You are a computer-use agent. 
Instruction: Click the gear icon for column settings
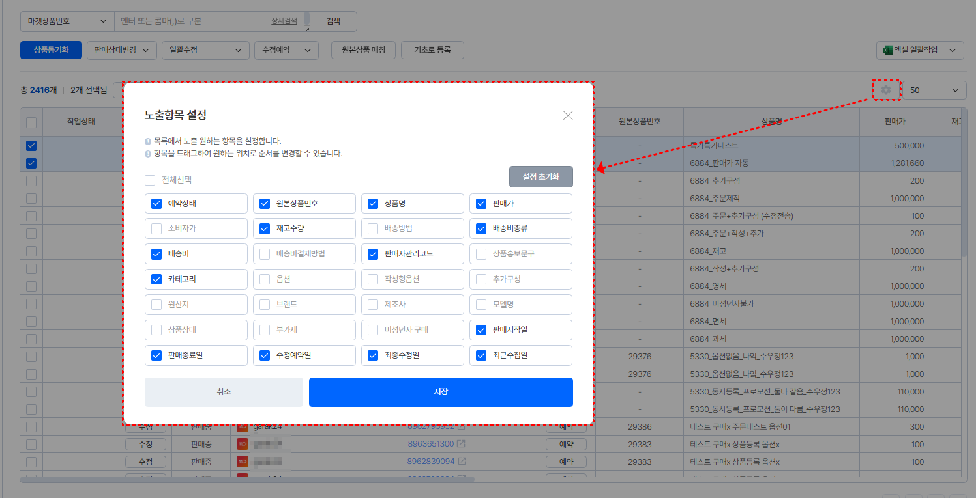tap(885, 90)
